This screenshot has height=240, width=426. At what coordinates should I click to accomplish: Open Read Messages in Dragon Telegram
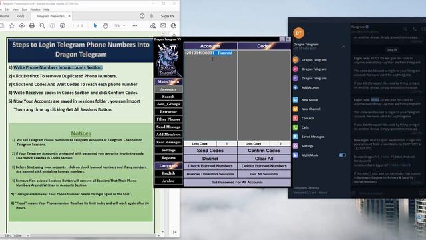[168, 142]
